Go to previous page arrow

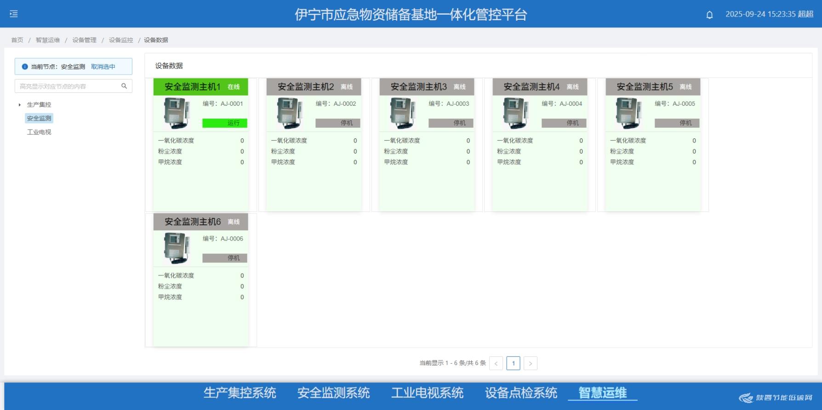coord(496,363)
